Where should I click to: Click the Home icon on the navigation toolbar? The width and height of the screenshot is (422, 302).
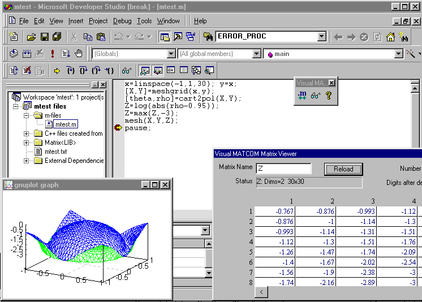click(x=390, y=37)
